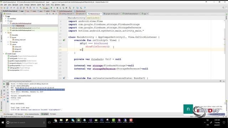Click Project panel settings gear icon
The image size is (228, 128).
pos(53,14)
